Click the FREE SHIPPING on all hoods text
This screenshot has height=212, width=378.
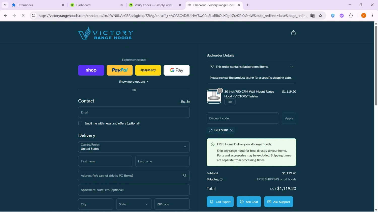tap(276, 179)
